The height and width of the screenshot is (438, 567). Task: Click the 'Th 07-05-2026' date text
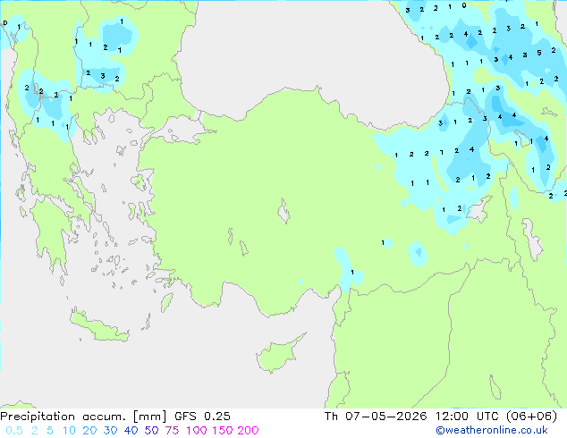[x=376, y=417]
